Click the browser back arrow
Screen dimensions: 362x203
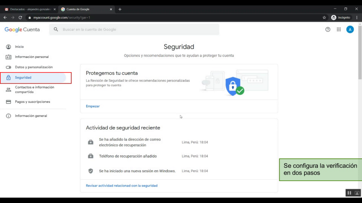(5, 18)
